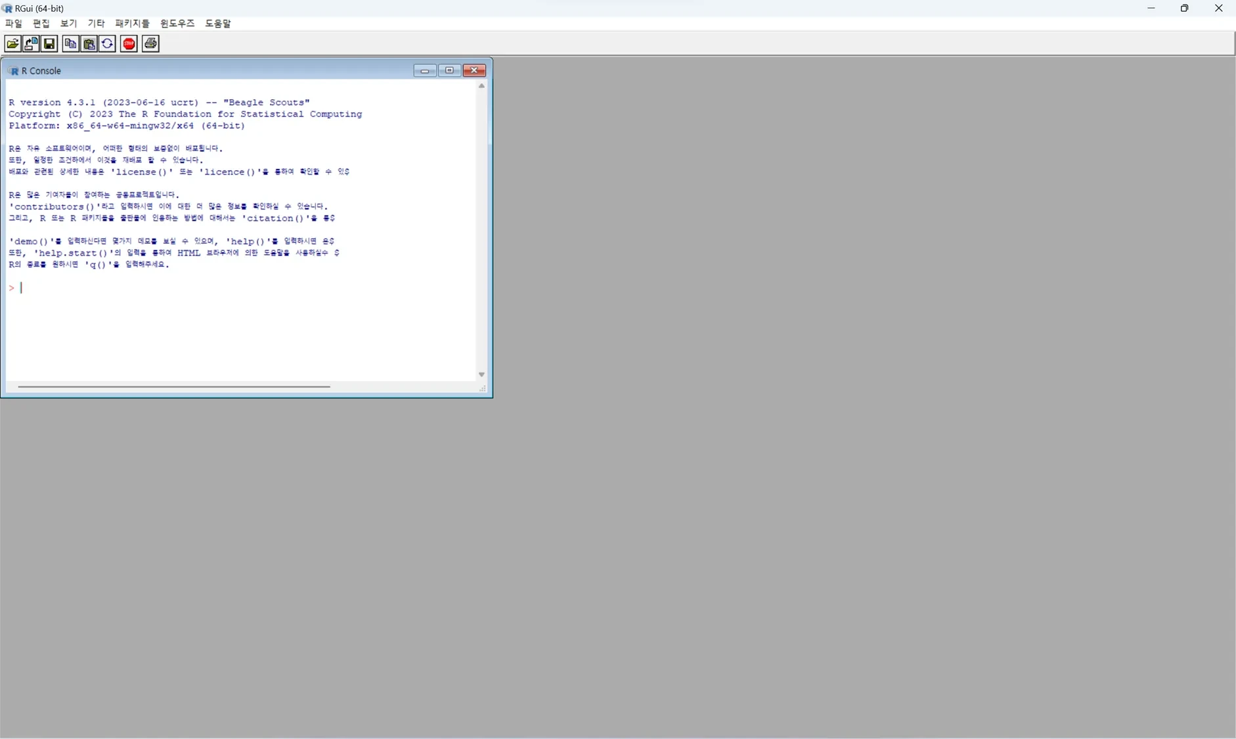1236x739 pixels.
Task: Click the console scroll-down arrow
Action: click(481, 374)
